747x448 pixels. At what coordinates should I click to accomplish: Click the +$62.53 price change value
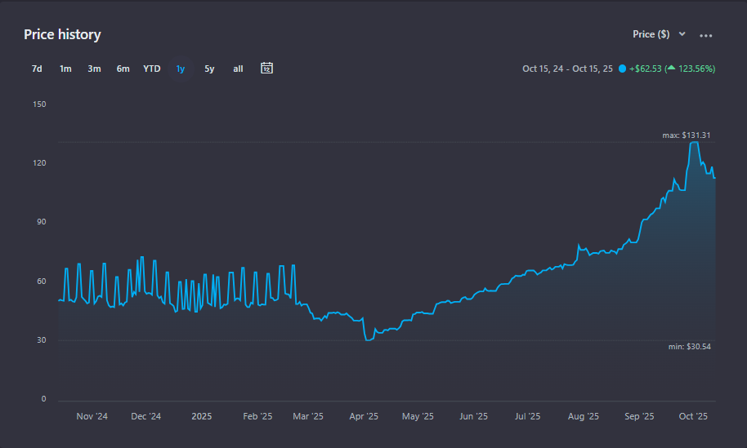[645, 69]
